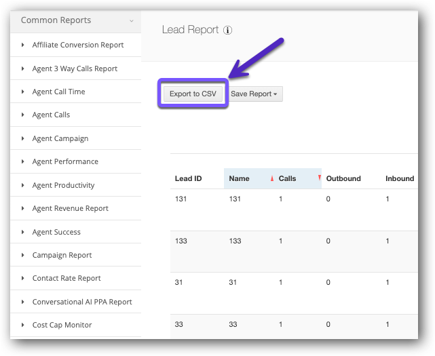The width and height of the screenshot is (435, 356).
Task: Collapse the Common Reports section chevron
Action: [x=132, y=21]
